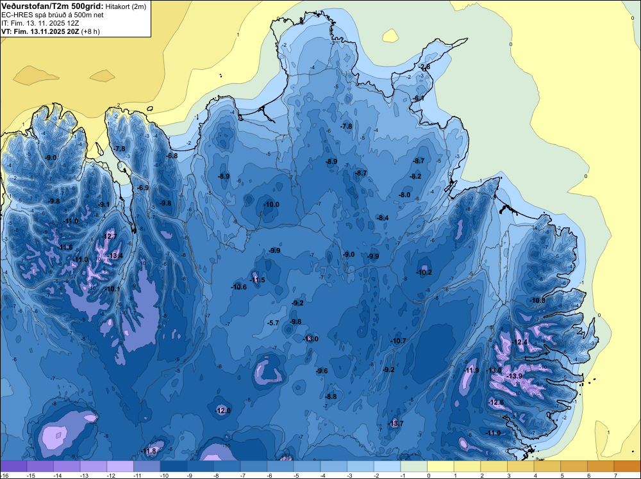The image size is (641, 479).
Task: Select the legend color between -13 and -12
Action: tap(93, 466)
